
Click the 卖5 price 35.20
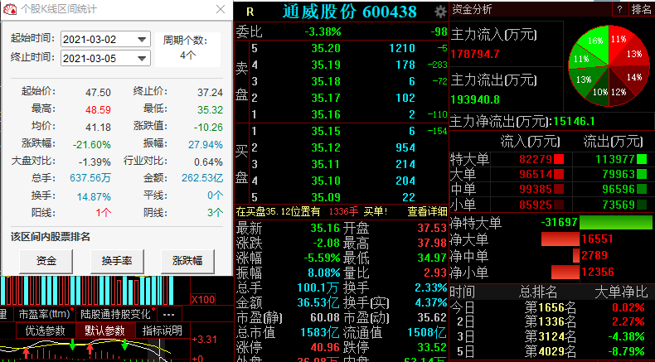pyautogui.click(x=326, y=48)
